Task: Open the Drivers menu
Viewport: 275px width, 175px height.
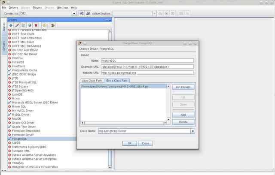Action: [x=13, y=8]
